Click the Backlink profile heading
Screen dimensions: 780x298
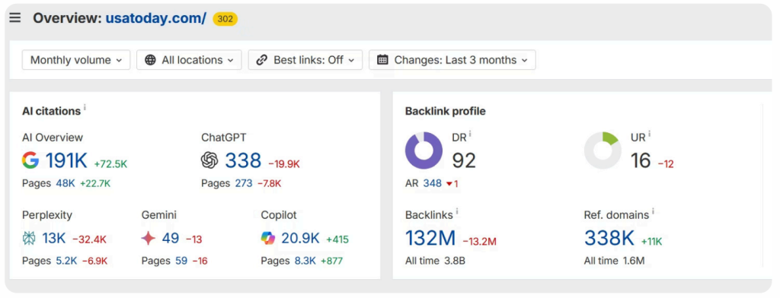[445, 111]
